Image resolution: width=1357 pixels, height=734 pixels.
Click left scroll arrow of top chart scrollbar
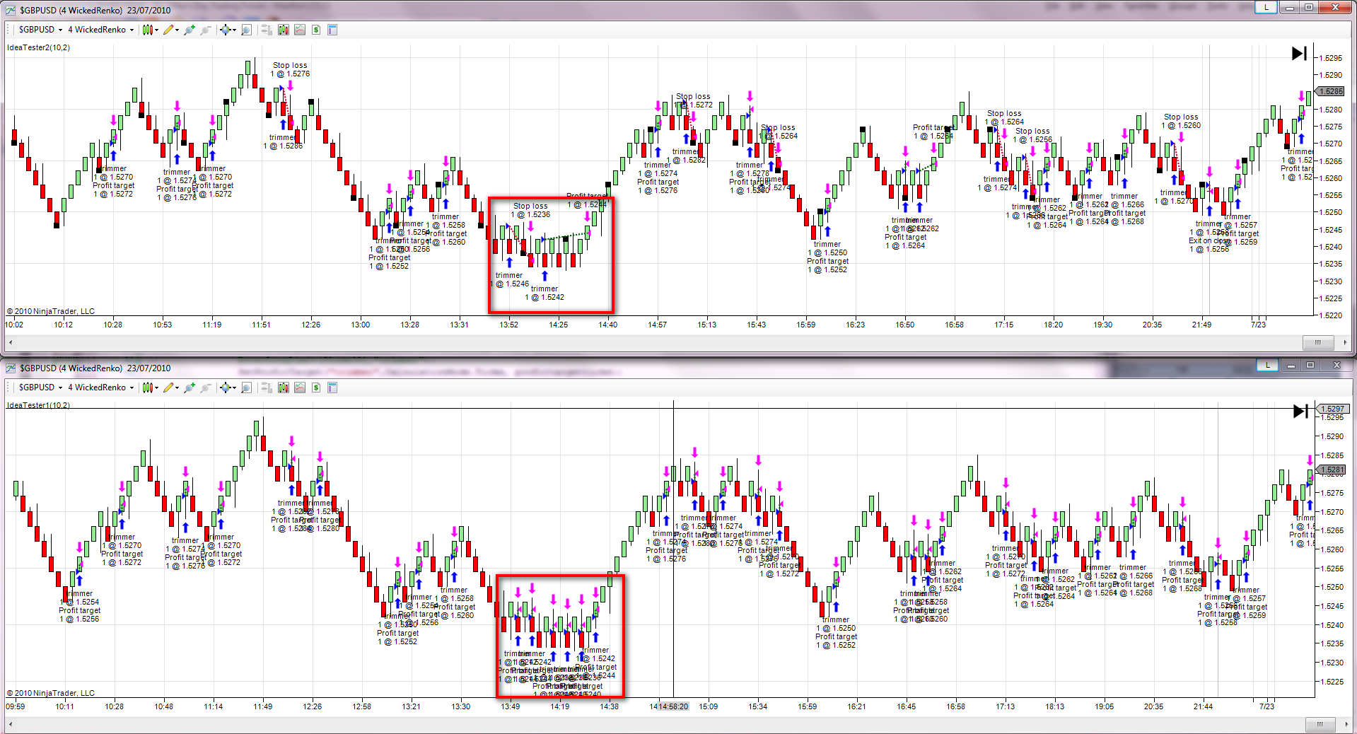click(10, 342)
